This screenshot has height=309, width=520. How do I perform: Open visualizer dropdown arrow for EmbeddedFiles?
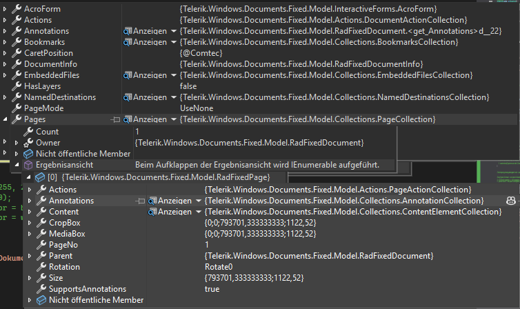(x=172, y=75)
